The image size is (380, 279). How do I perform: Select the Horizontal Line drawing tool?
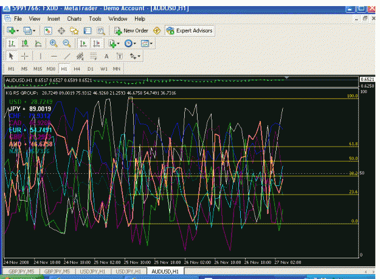coord(54,57)
